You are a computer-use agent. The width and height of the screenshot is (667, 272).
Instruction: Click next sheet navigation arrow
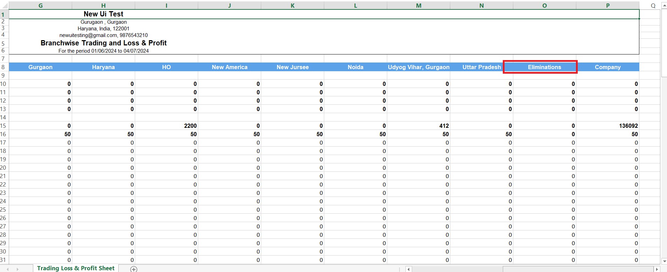click(x=18, y=269)
